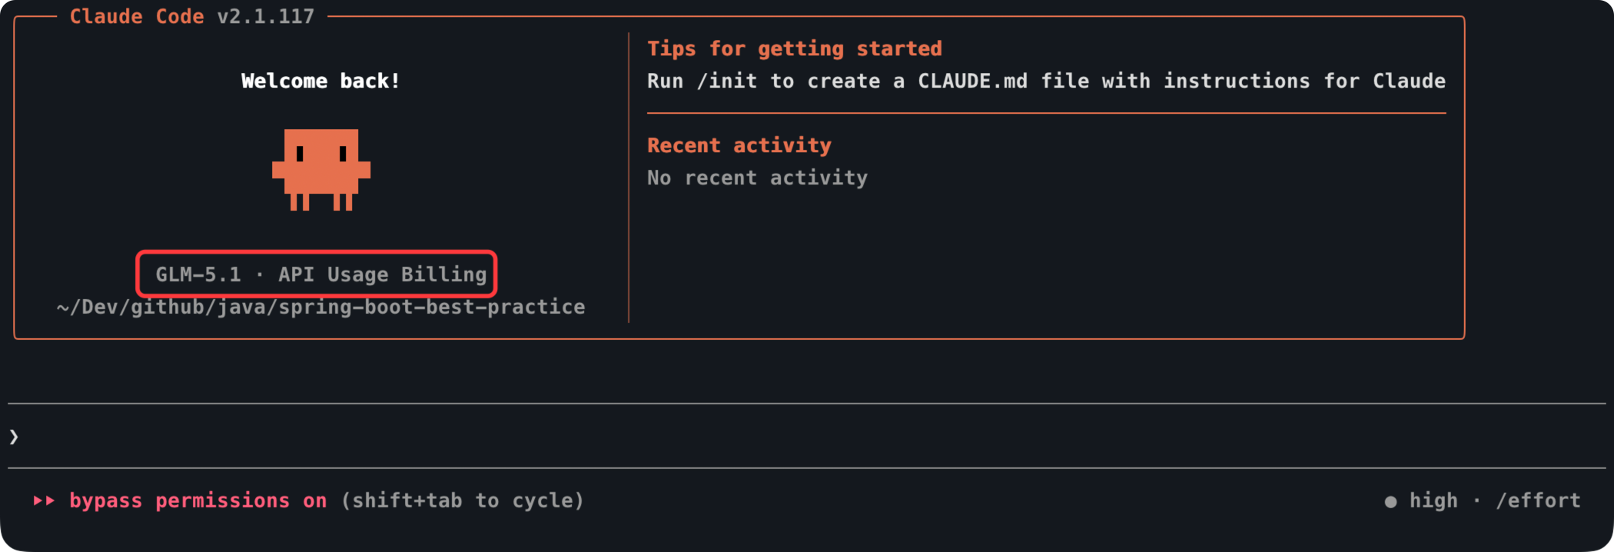Click the double-arrow bypass mode icon

44,500
